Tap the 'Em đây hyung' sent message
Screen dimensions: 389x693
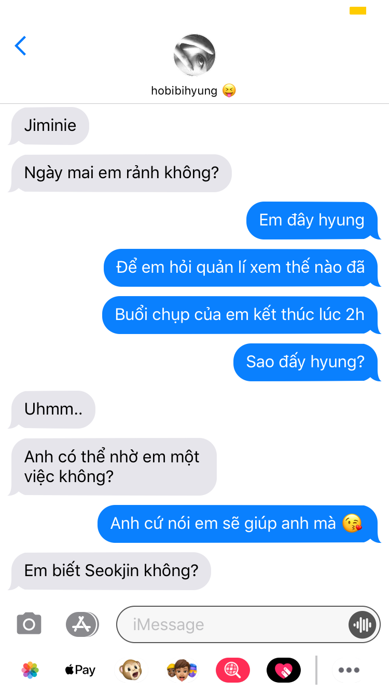pos(313,220)
